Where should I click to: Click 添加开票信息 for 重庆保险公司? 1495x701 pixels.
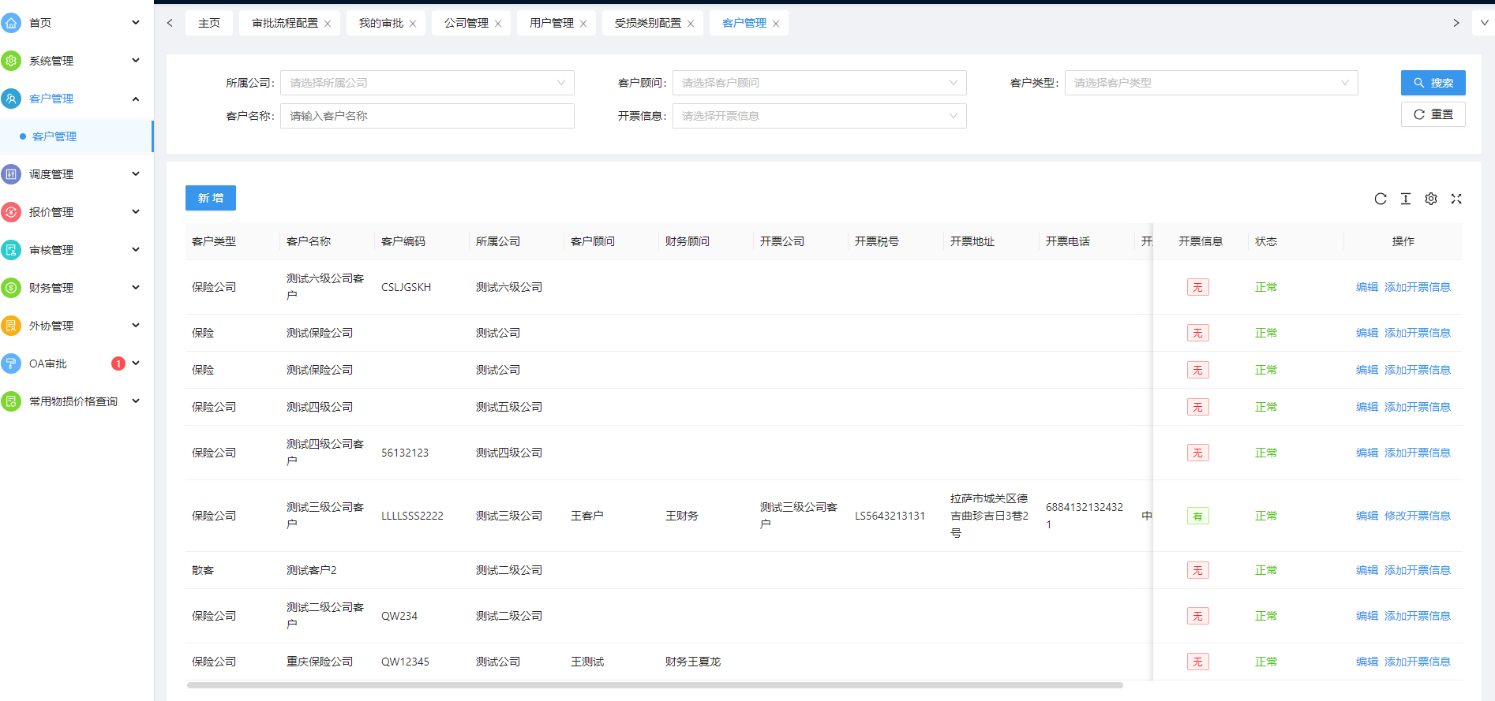point(1418,662)
